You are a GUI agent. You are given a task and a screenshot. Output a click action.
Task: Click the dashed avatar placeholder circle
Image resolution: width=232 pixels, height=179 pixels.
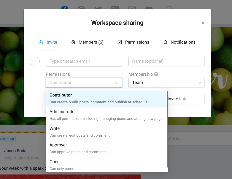pos(35,61)
